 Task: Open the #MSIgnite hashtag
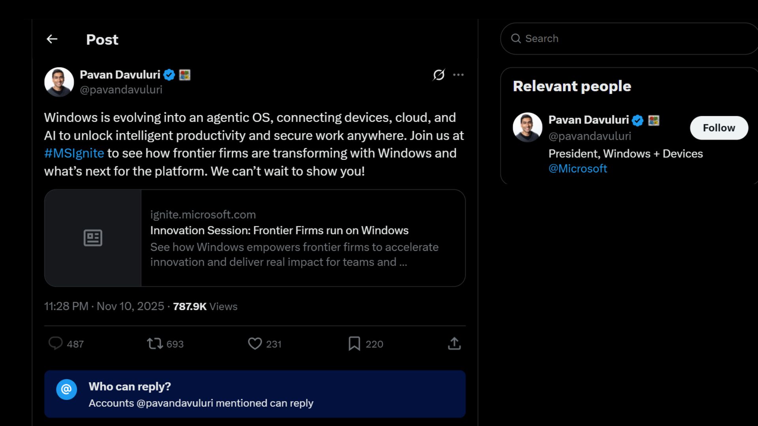(74, 153)
